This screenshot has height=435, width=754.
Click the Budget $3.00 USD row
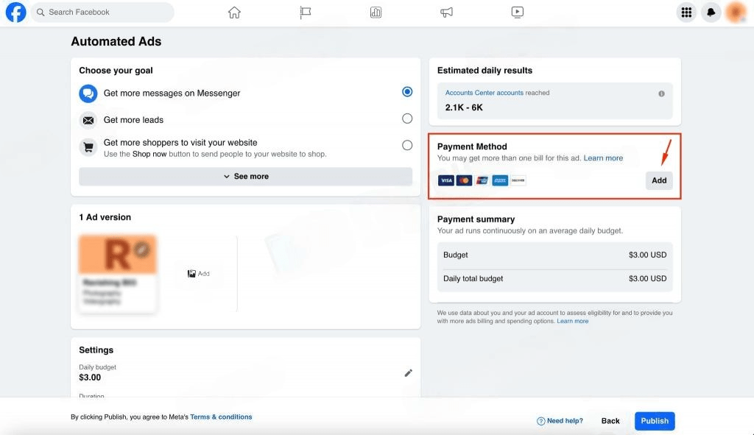click(555, 255)
